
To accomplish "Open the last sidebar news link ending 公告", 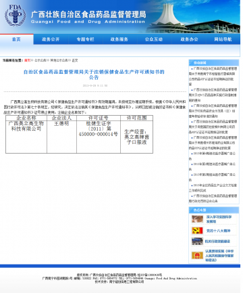I will pos(213,198).
